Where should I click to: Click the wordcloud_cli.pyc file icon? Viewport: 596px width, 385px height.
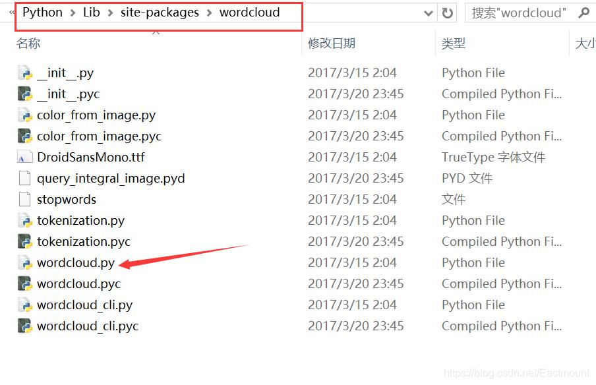click(x=24, y=326)
